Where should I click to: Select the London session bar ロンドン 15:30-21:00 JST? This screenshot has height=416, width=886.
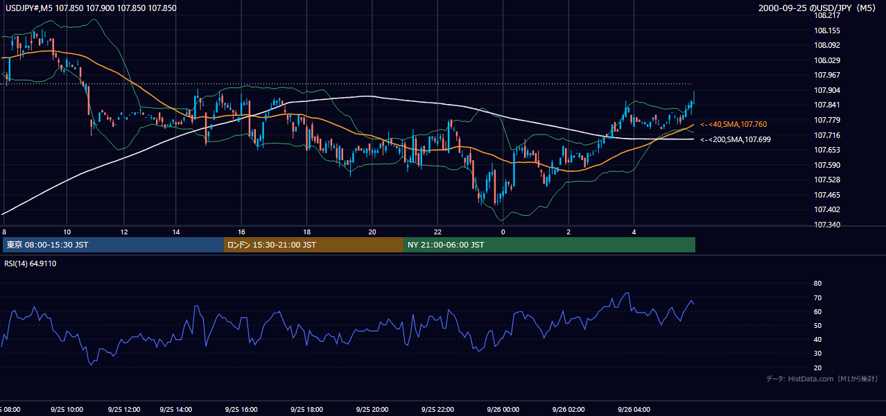tap(313, 245)
